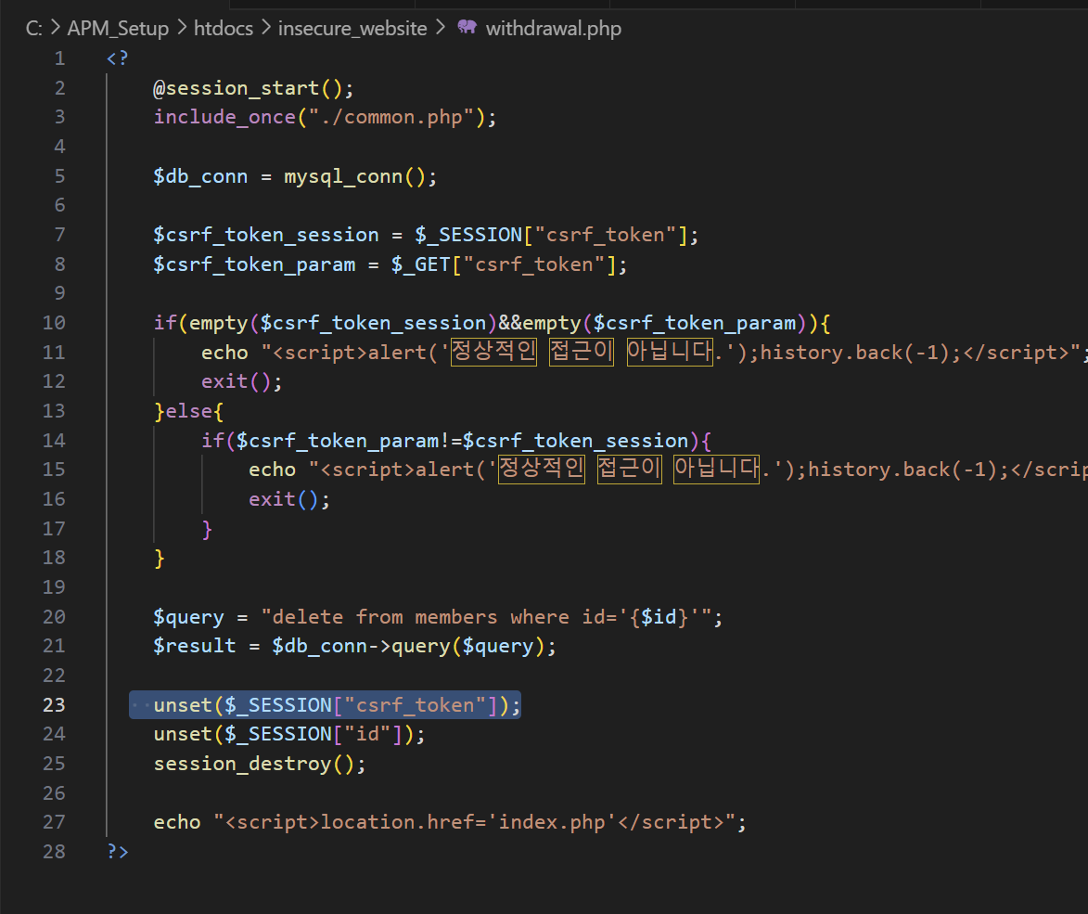1088x914 pixels.
Task: Click '$_SESSION' on line 7
Action: click(x=468, y=235)
